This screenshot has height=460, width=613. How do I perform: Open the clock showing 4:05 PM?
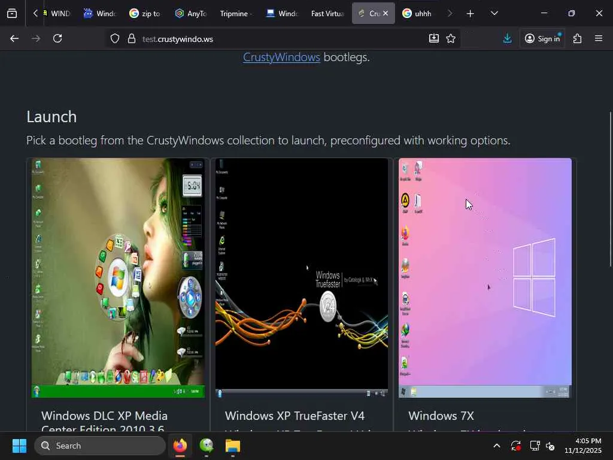coord(583,446)
